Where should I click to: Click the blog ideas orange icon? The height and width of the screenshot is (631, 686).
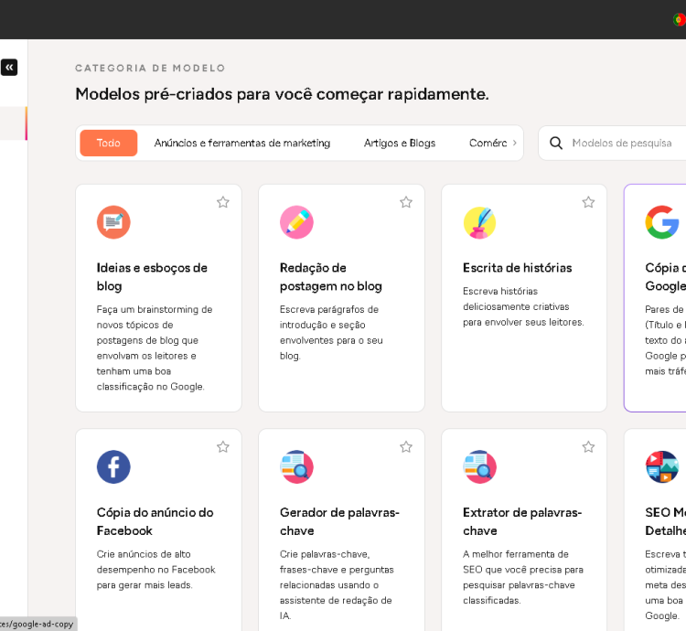(x=113, y=222)
